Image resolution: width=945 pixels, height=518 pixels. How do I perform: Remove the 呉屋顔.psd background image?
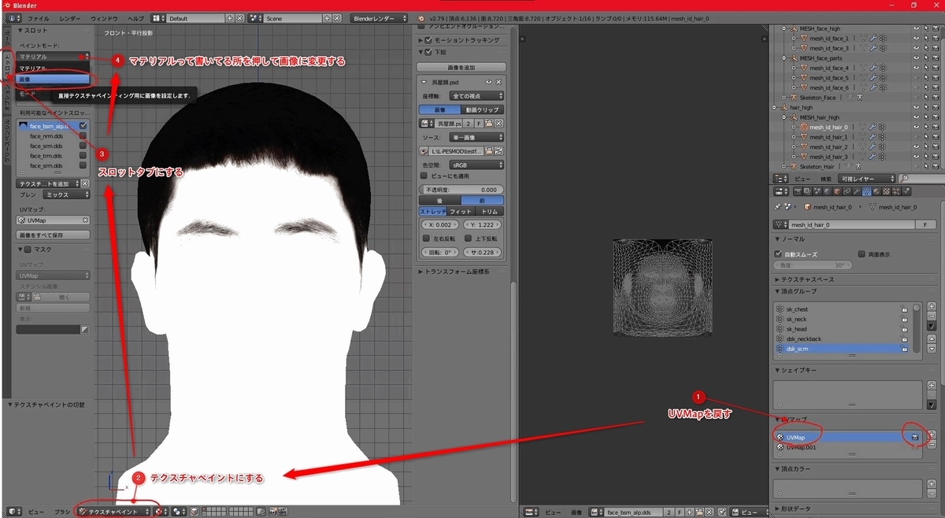click(x=498, y=82)
